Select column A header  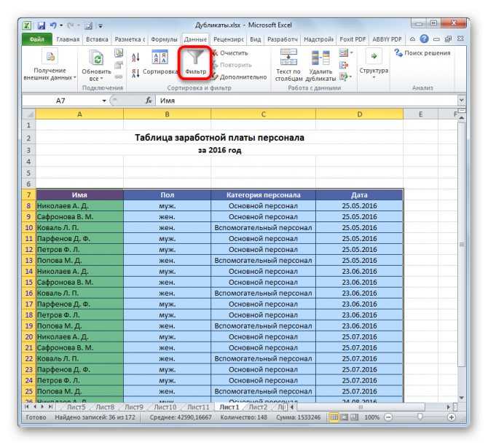tap(79, 114)
